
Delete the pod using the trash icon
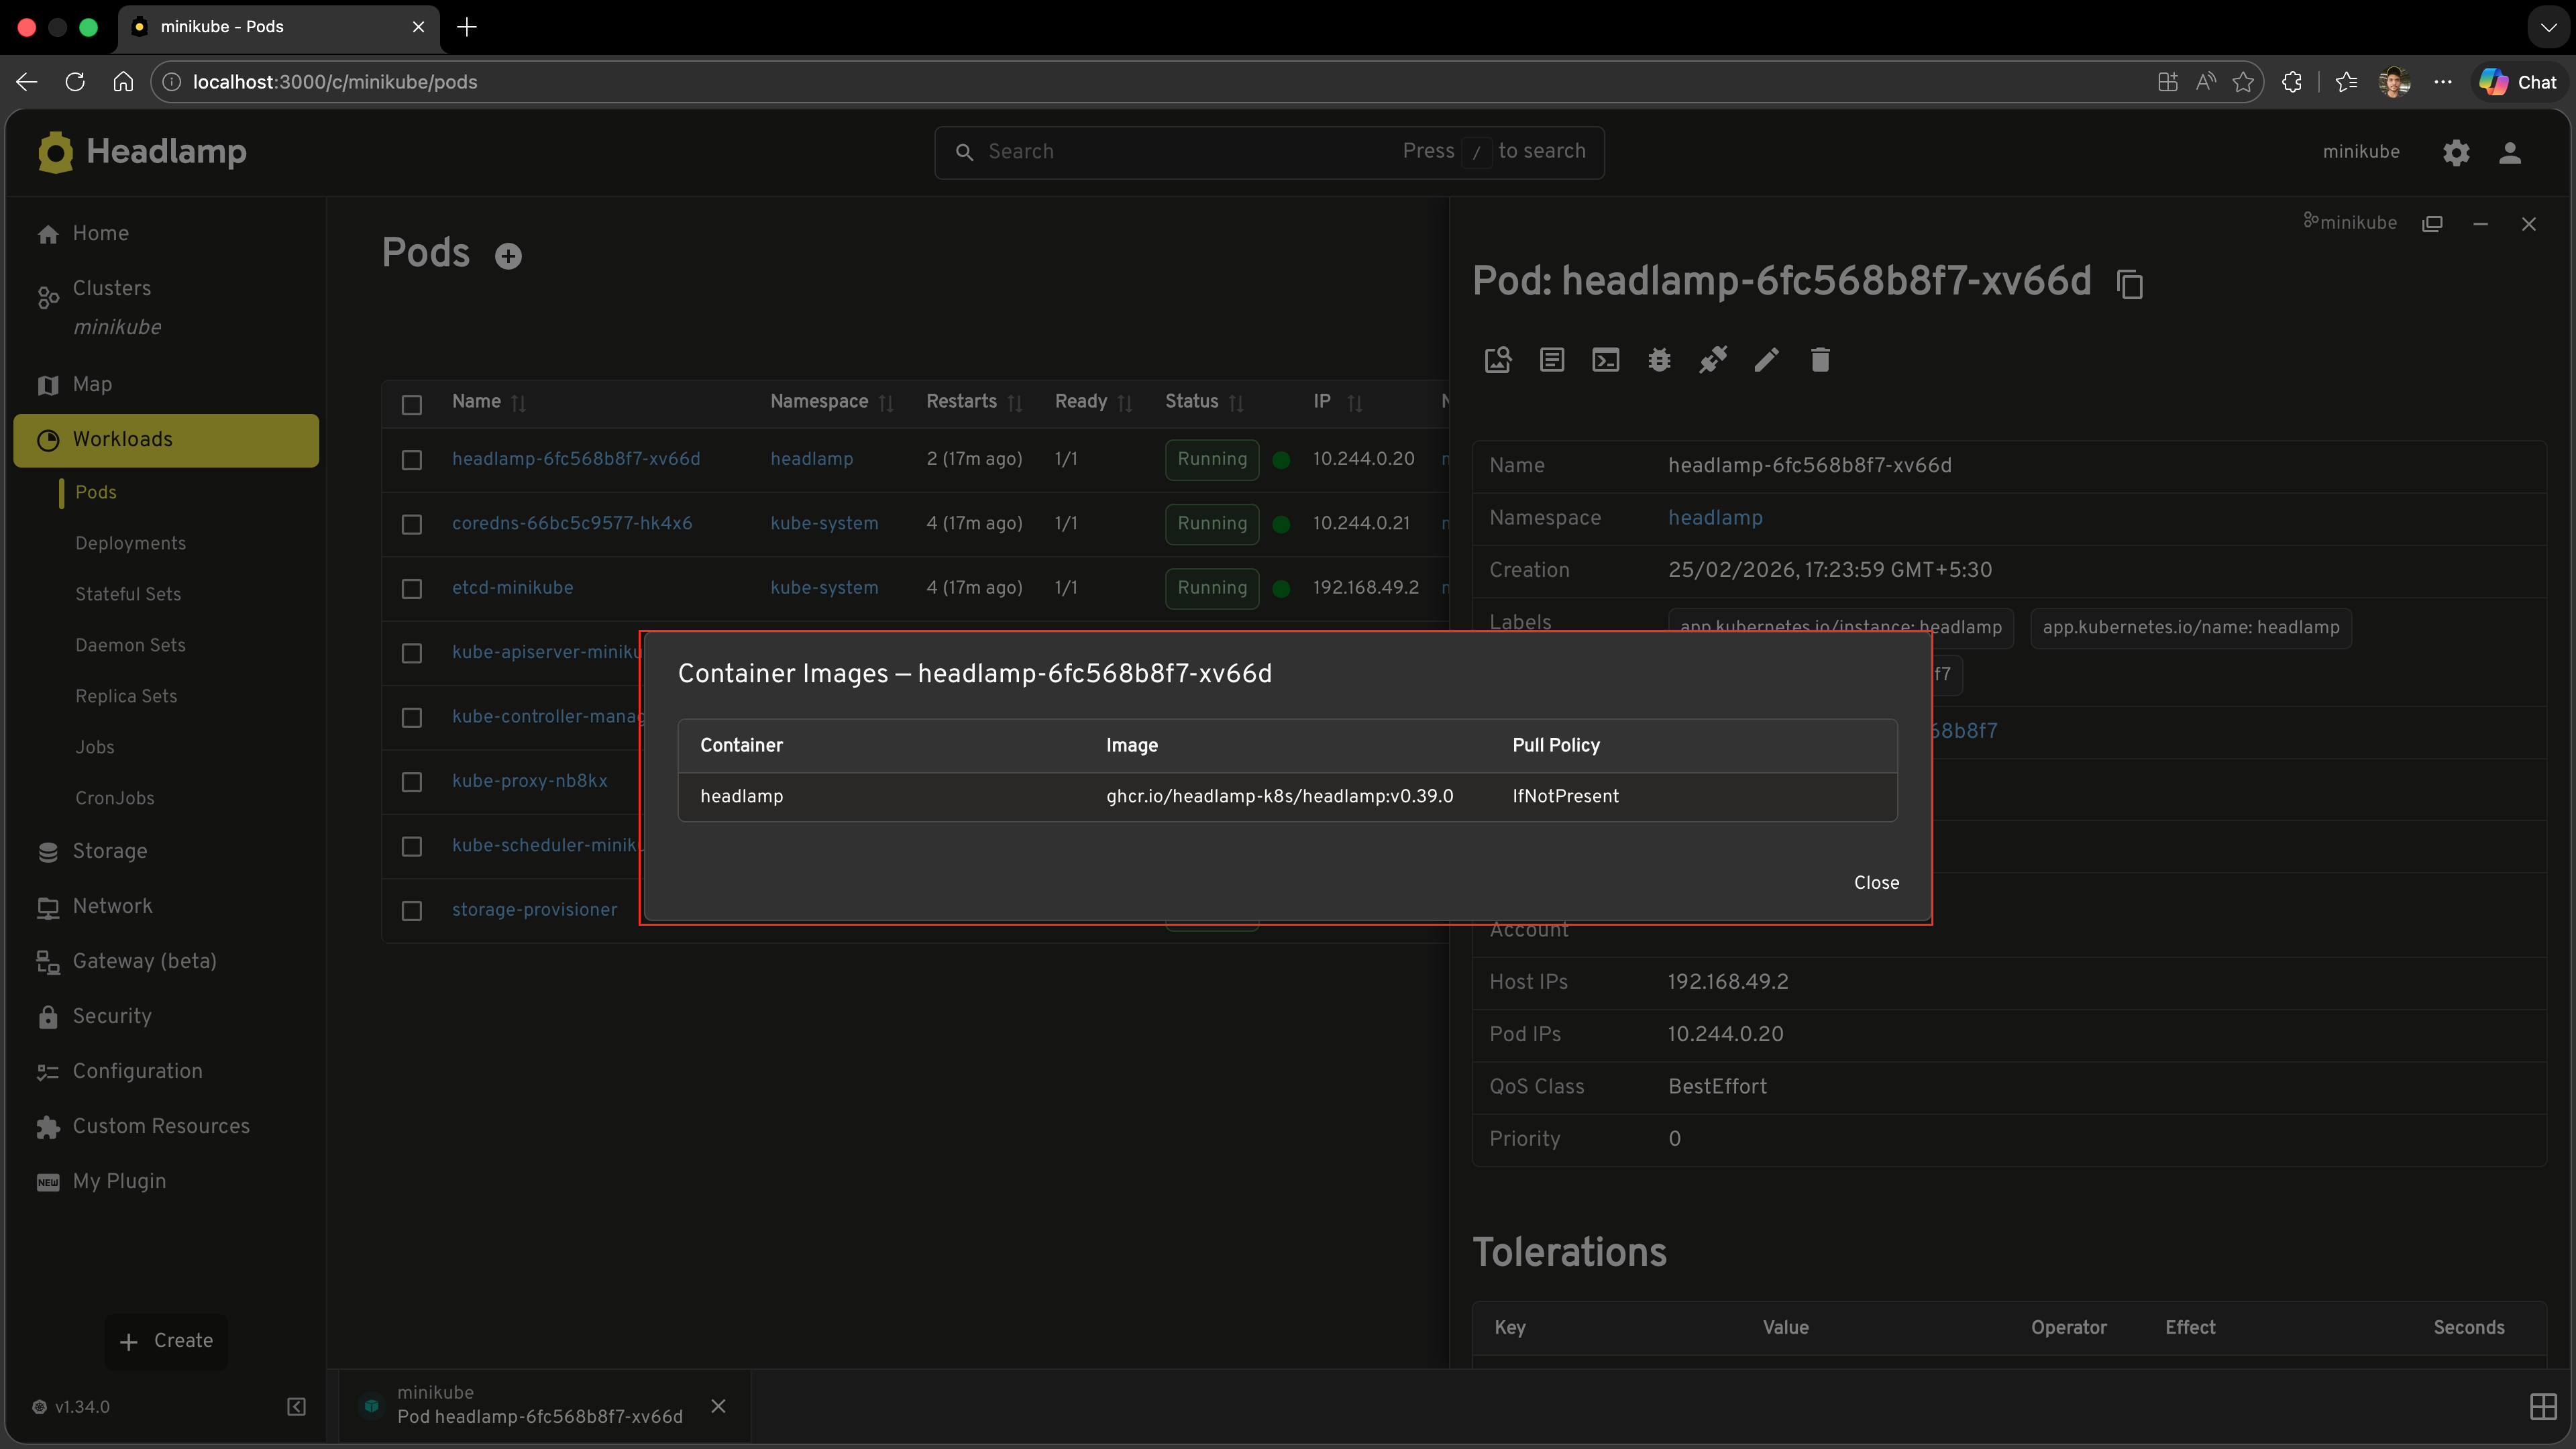click(1819, 360)
